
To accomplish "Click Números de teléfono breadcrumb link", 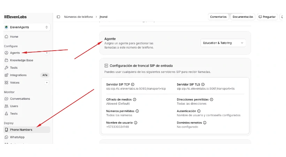I will pyautogui.click(x=78, y=17).
